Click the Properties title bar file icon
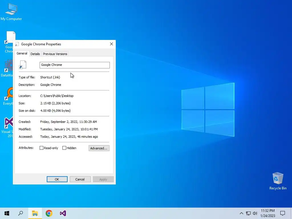Viewport: 292px width, 219px height. (x=17, y=44)
